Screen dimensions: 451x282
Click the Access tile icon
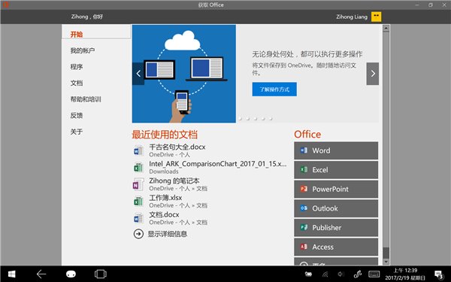click(x=304, y=247)
